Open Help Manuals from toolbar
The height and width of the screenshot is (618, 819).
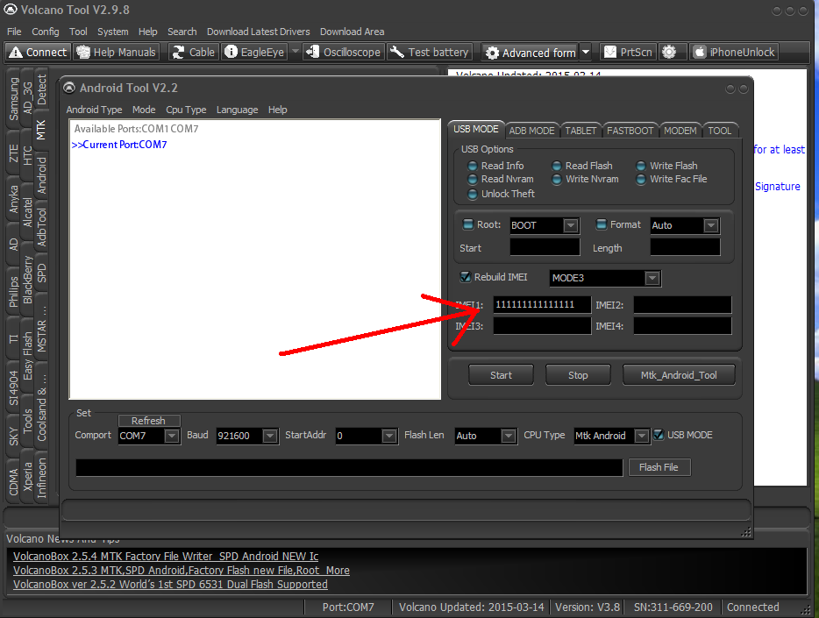point(116,53)
